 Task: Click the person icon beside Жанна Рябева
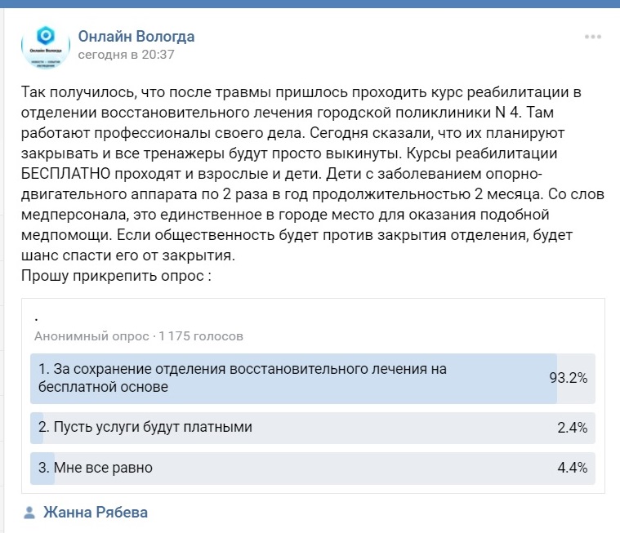tap(29, 513)
